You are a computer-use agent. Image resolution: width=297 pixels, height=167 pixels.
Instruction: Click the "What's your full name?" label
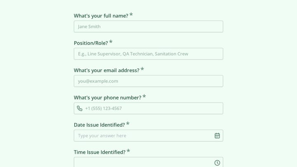[101, 16]
